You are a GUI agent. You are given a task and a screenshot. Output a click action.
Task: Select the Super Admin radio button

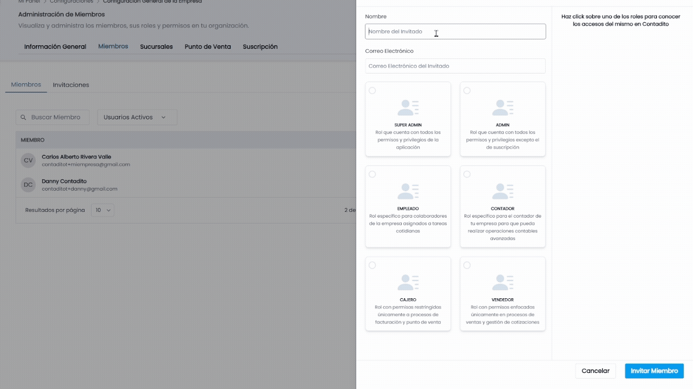pyautogui.click(x=372, y=90)
